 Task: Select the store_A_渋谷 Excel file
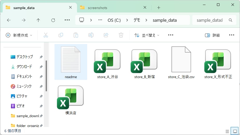[108, 62]
